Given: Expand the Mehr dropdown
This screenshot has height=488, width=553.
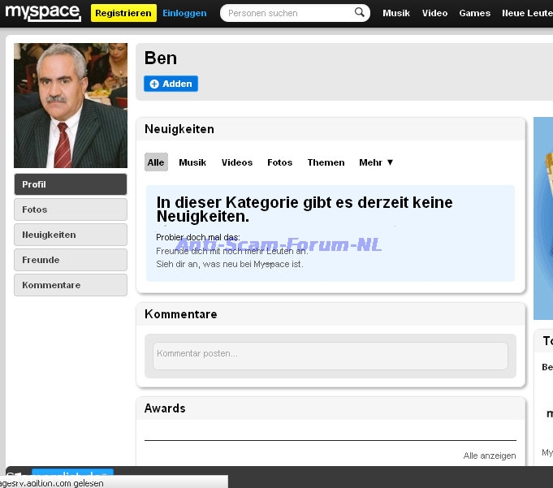Looking at the screenshot, I should (376, 162).
